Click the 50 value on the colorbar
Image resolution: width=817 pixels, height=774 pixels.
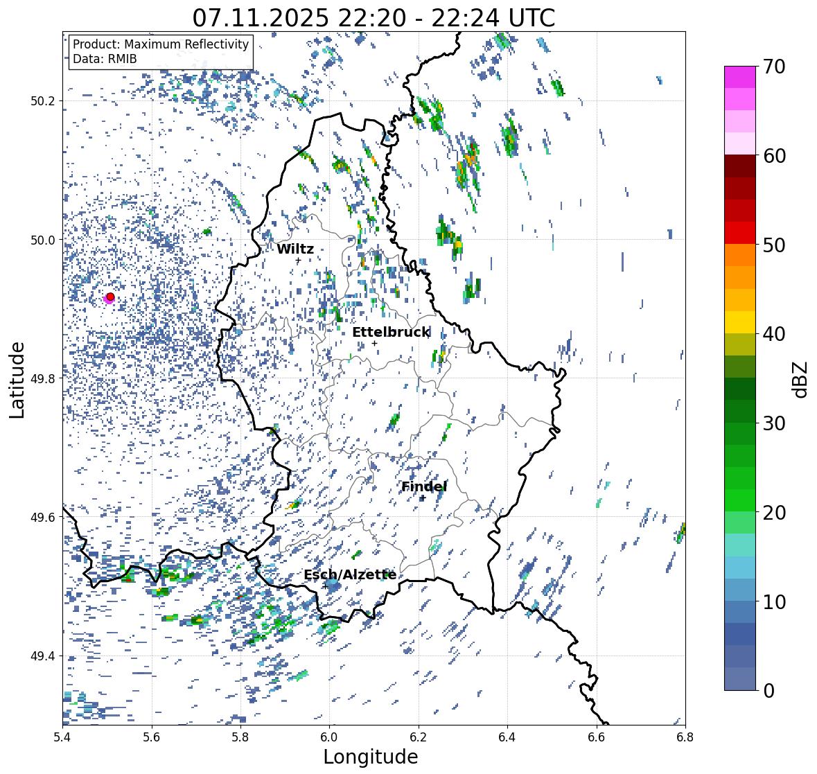(774, 245)
